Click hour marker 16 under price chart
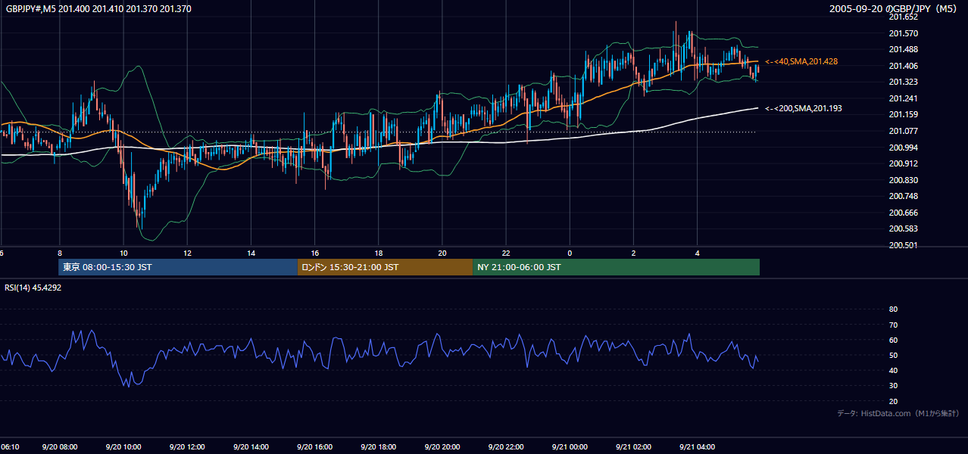This screenshot has width=968, height=454. pos(314,253)
